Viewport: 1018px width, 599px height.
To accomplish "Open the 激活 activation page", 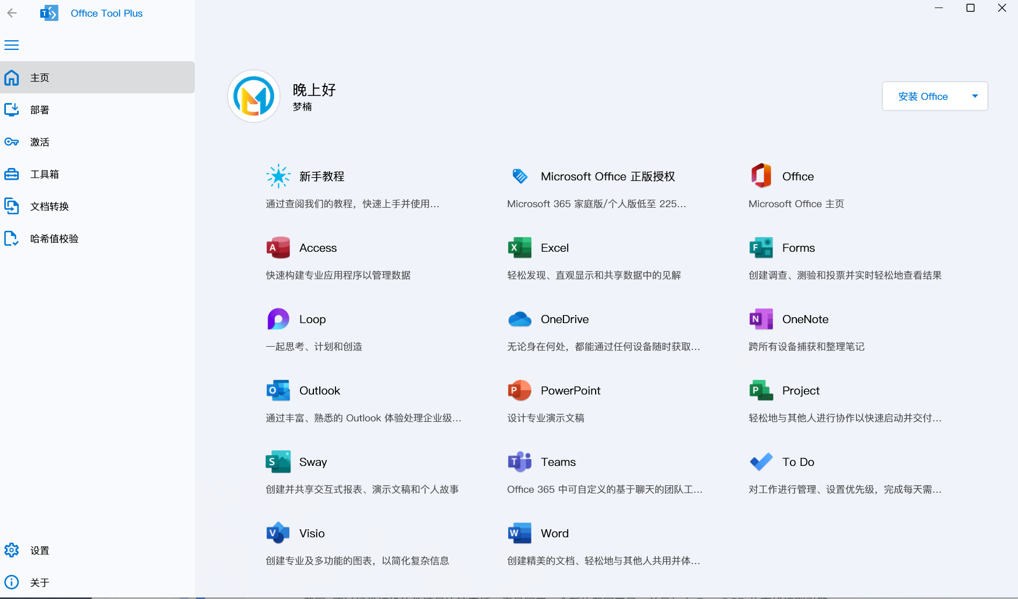I will tap(97, 142).
